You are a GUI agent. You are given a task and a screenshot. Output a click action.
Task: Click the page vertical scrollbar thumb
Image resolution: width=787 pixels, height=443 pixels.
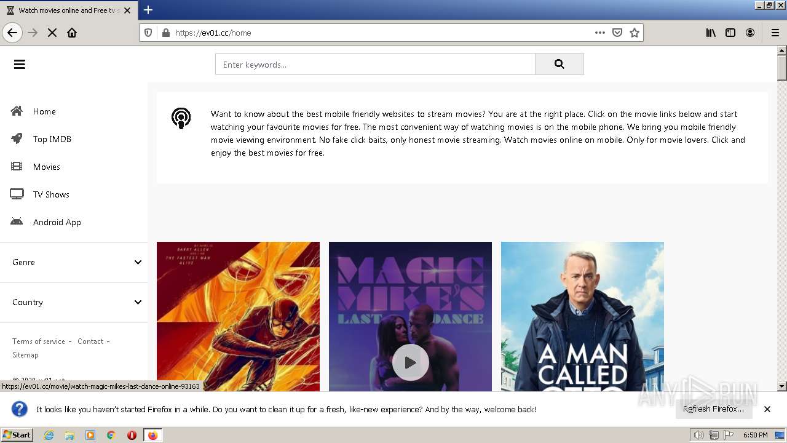click(782, 68)
